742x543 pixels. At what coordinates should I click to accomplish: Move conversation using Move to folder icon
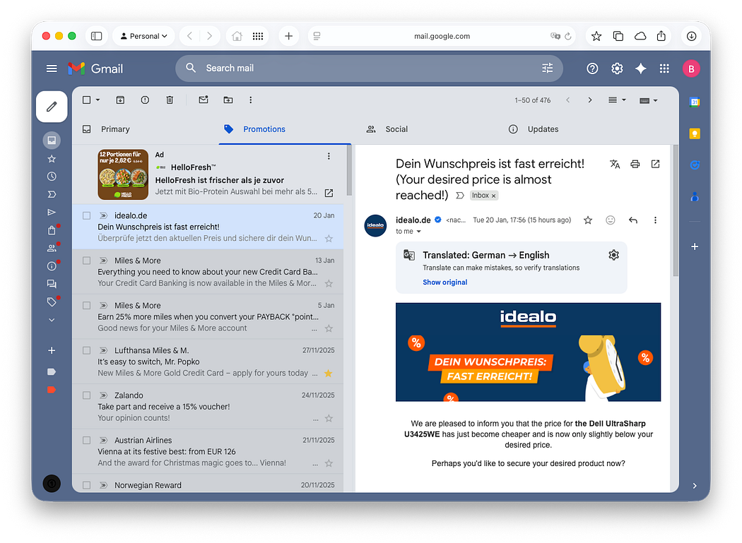(x=228, y=100)
